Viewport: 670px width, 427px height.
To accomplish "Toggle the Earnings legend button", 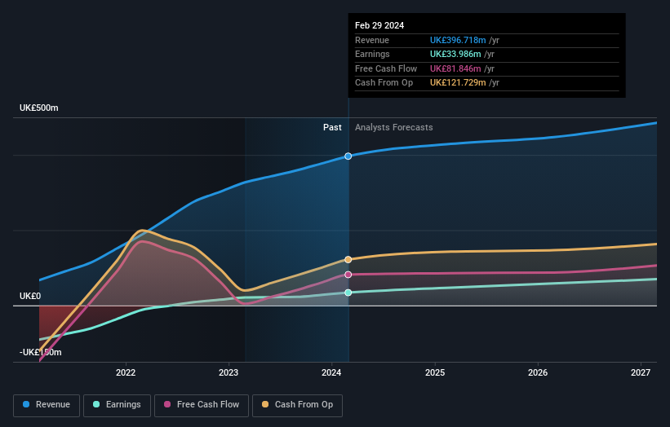I will point(117,405).
